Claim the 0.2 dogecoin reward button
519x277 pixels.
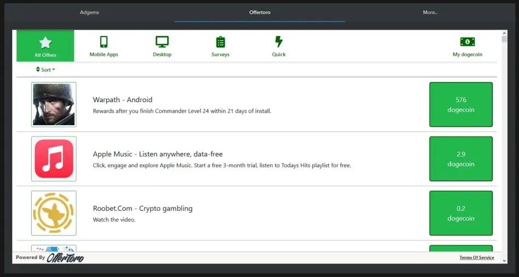(x=460, y=213)
